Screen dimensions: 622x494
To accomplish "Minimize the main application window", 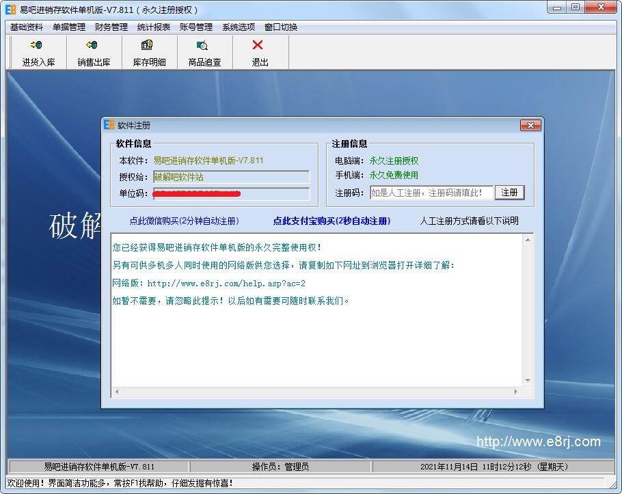I will [x=557, y=8].
